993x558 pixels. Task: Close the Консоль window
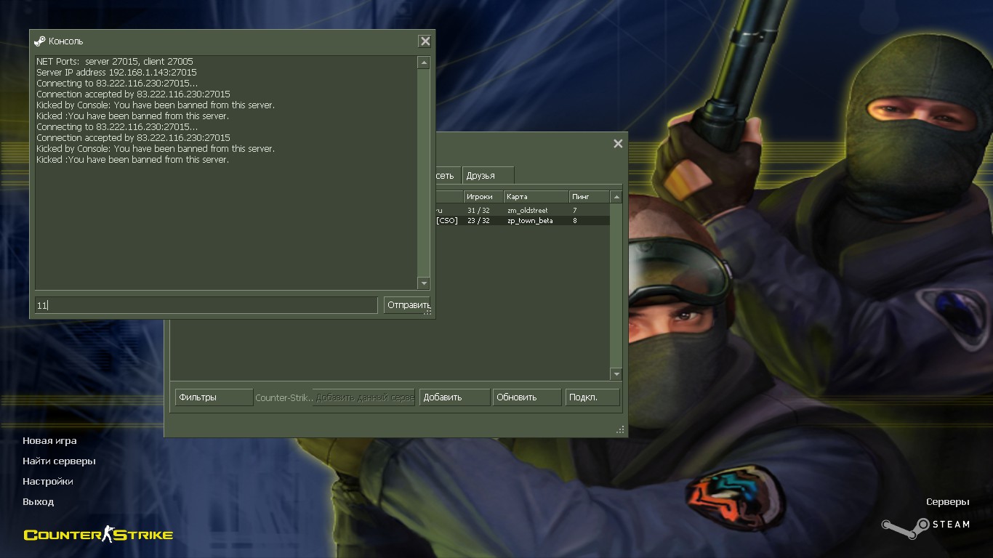pos(425,41)
